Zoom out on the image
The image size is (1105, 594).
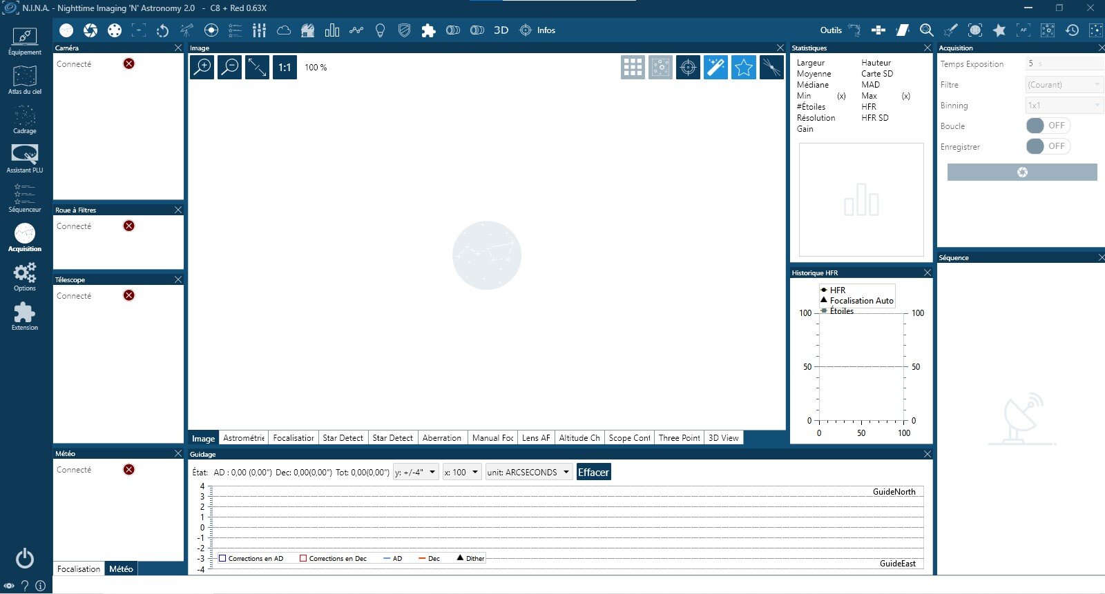click(230, 67)
